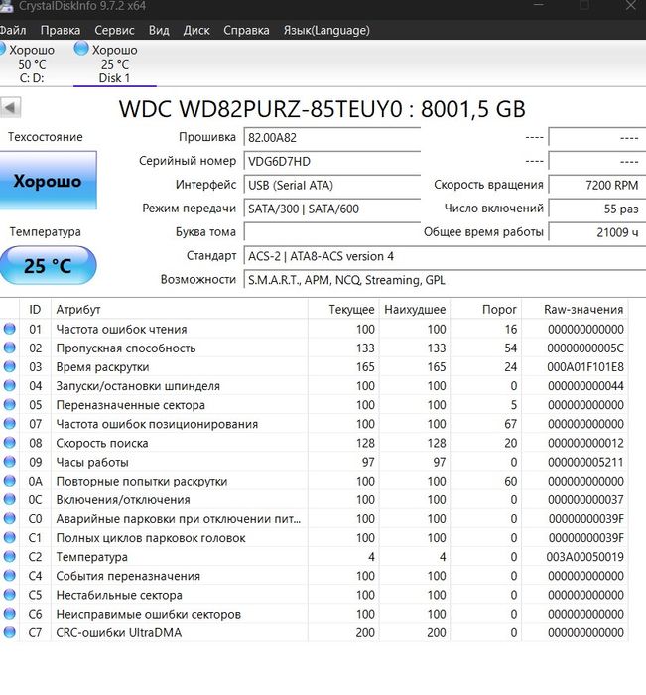This screenshot has height=695, width=646.
Task: Click the power-on count value 55 раз
Action: 597,208
